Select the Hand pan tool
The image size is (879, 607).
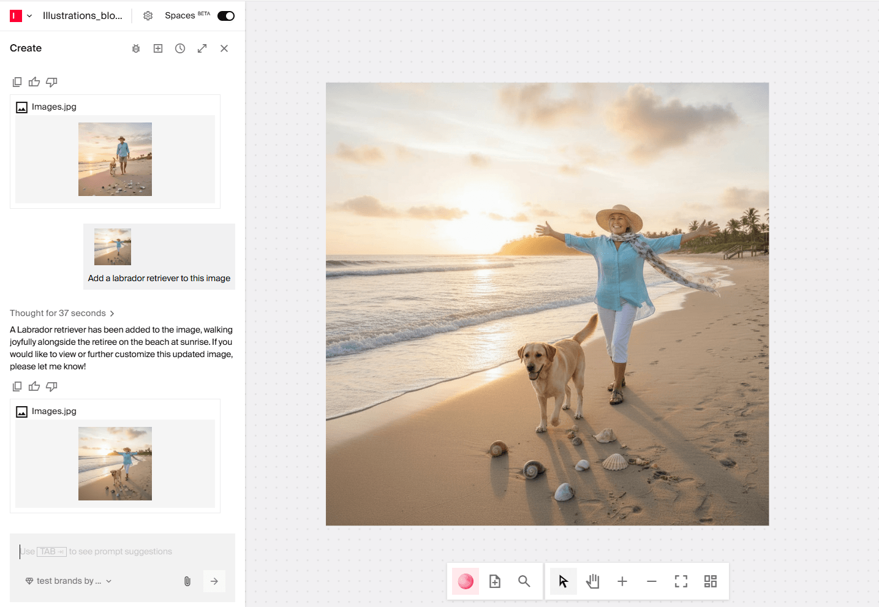pyautogui.click(x=592, y=581)
